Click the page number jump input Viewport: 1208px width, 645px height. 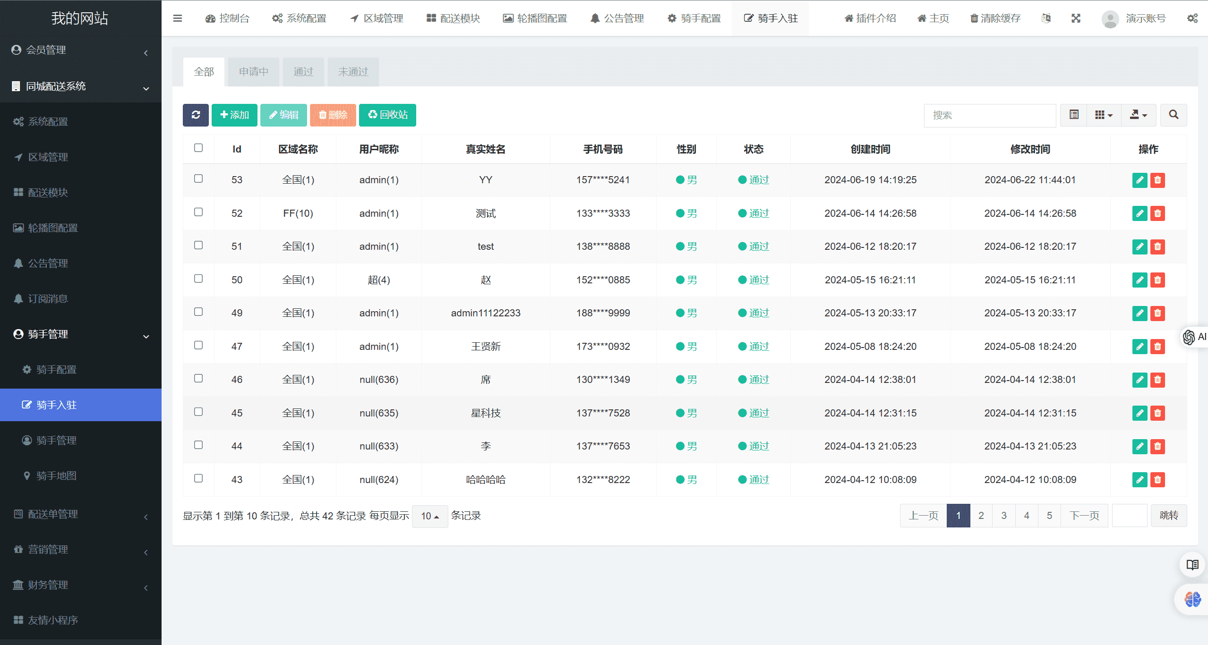1130,516
